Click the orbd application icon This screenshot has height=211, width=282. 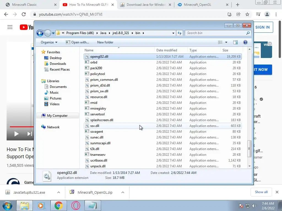point(87,62)
